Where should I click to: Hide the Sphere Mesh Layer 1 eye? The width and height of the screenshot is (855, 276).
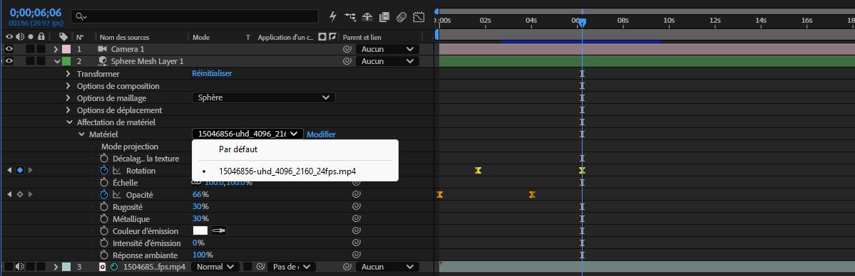[x=9, y=61]
